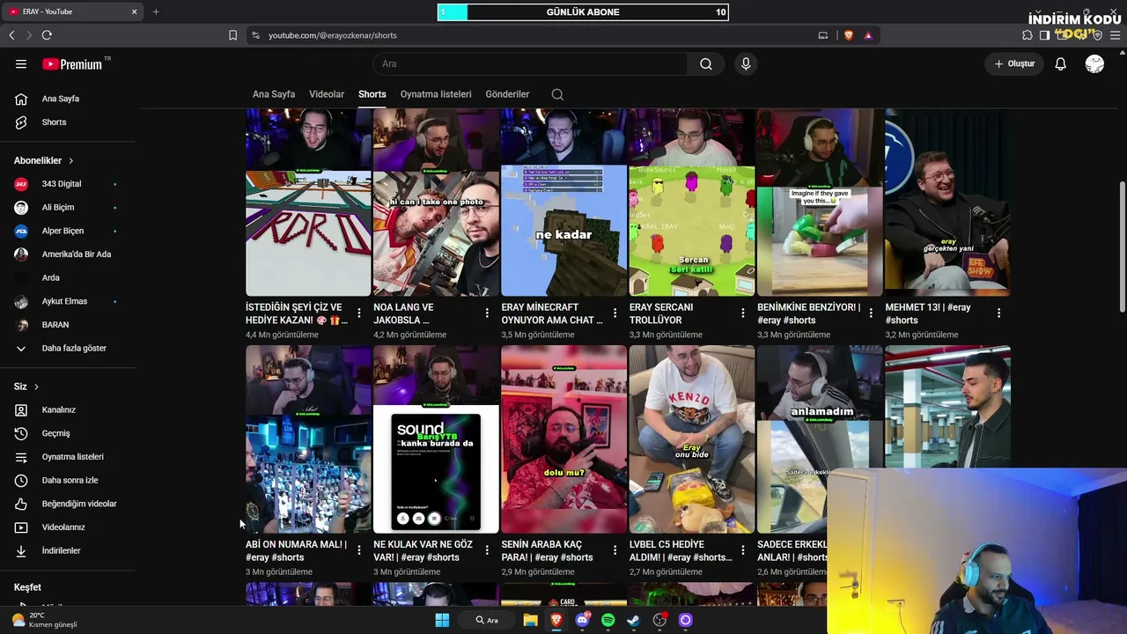The height and width of the screenshot is (634, 1127).
Task: Reload the page in the browser toolbar
Action: (x=47, y=35)
